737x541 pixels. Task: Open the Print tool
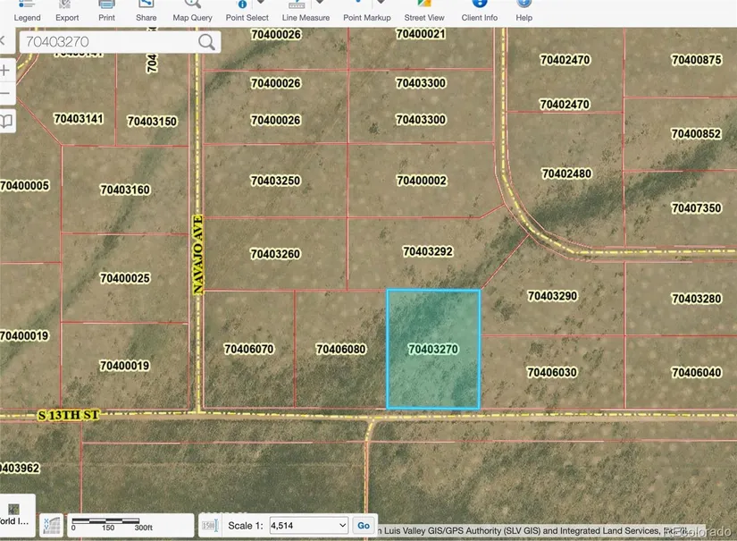(x=106, y=12)
